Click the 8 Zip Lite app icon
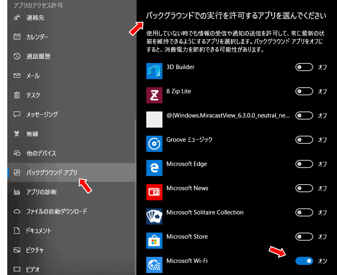Screen dimensions: 337x275 click(154, 95)
